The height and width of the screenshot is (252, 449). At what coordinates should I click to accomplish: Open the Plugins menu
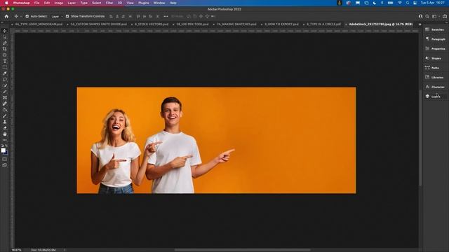click(143, 3)
